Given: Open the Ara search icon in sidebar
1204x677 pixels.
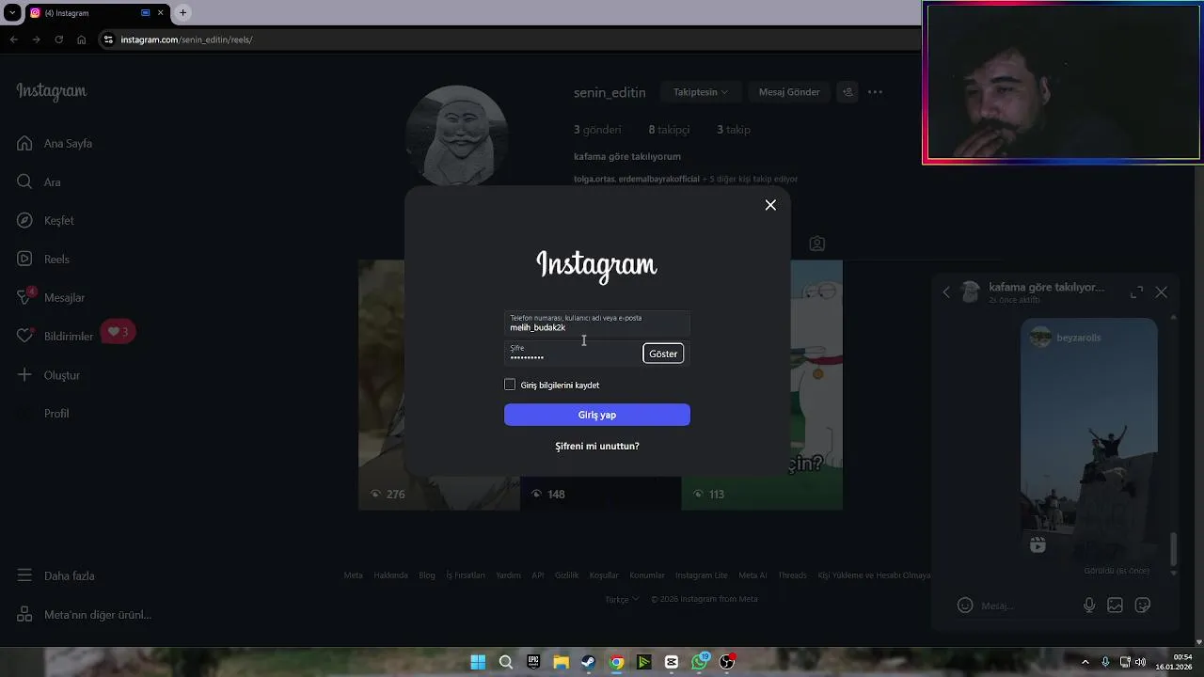Looking at the screenshot, I should [x=24, y=181].
